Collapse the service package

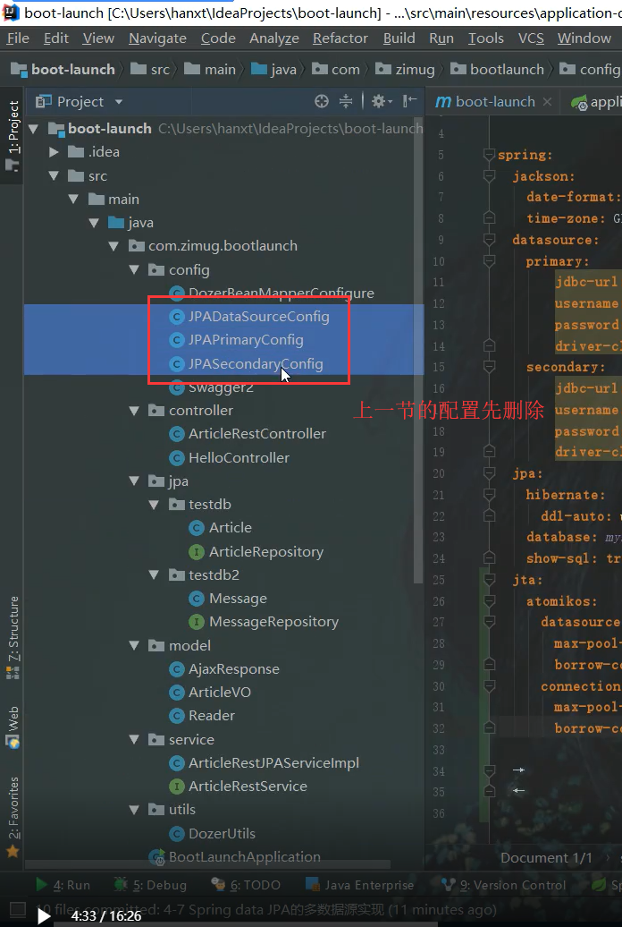[x=134, y=740]
